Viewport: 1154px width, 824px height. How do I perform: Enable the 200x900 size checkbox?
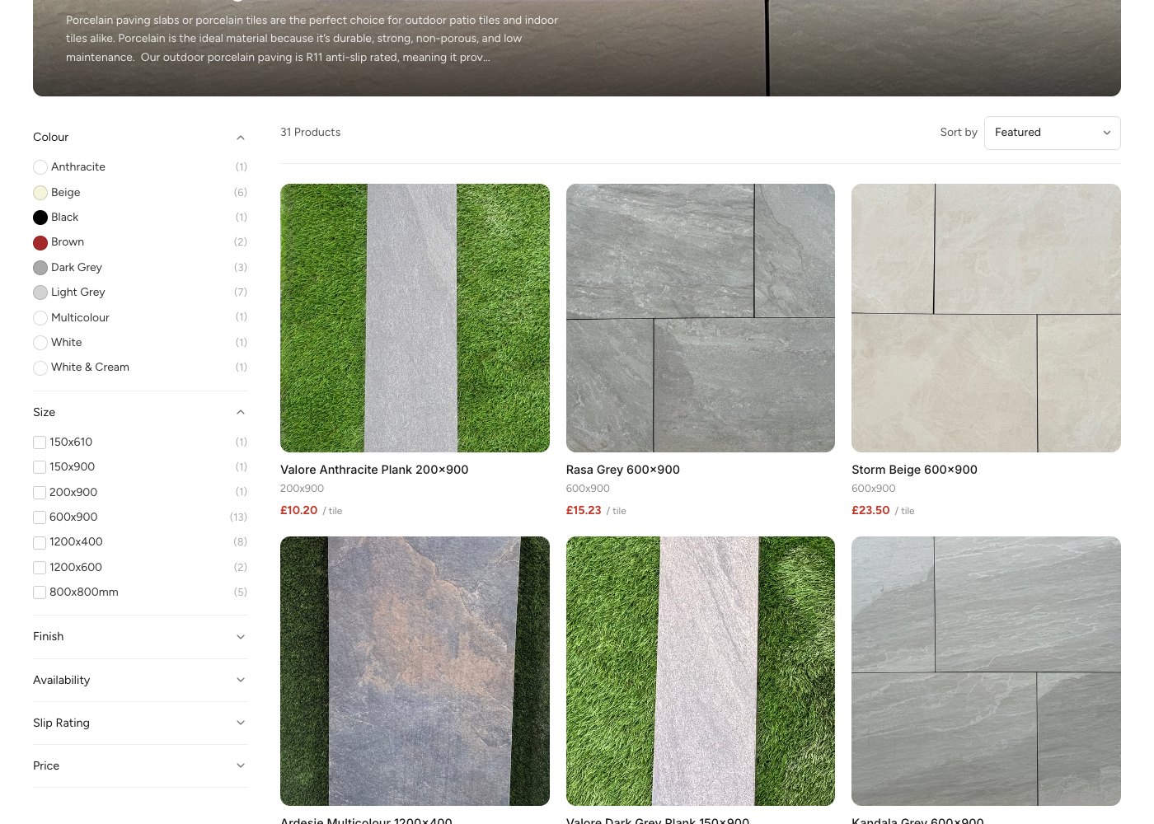[40, 493]
